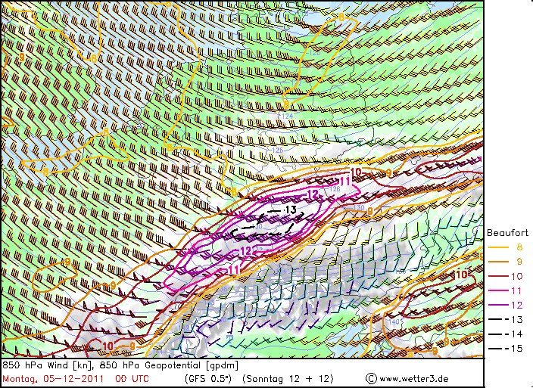533x388 pixels.
Task: Click the pink 11 label at contour's upper right
Action: (344, 182)
